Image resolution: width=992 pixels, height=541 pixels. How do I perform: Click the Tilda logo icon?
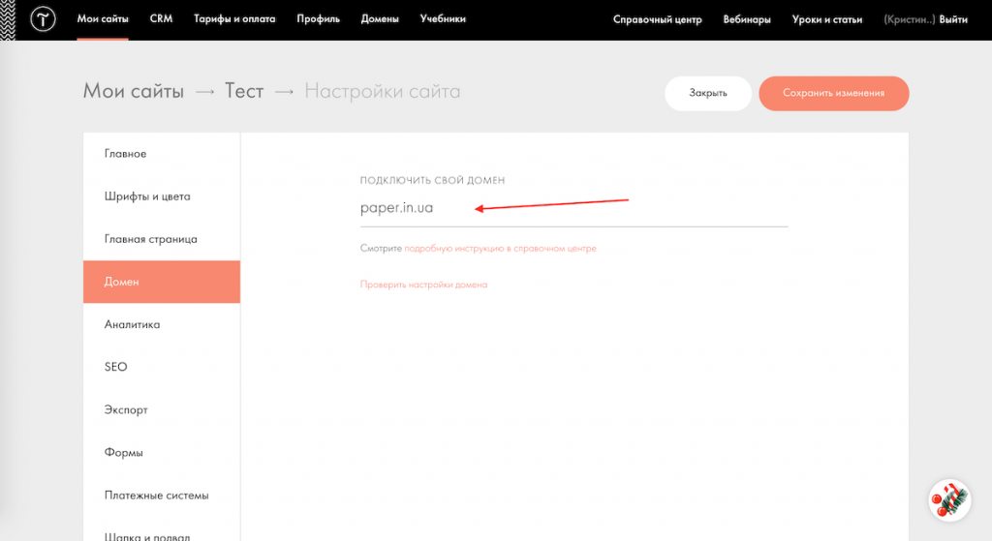click(42, 19)
